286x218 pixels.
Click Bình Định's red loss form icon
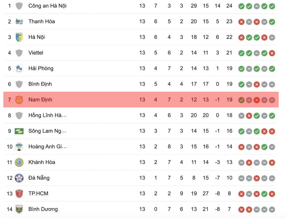[256, 84]
